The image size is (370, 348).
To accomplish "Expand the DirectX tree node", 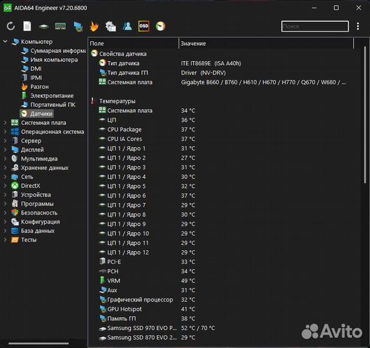I will [5, 186].
